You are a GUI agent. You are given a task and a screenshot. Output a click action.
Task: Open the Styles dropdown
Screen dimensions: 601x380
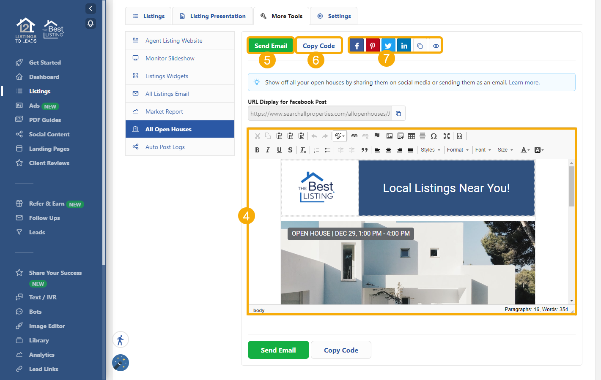click(x=430, y=150)
